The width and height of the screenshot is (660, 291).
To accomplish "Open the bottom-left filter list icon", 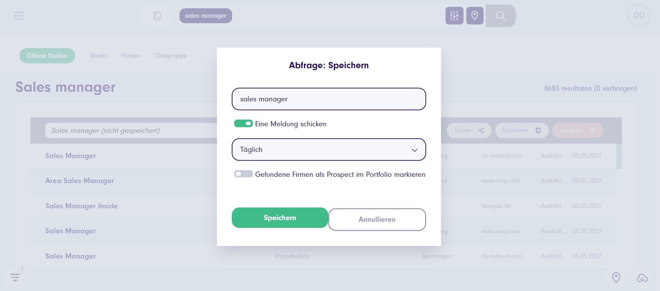I will (15, 277).
